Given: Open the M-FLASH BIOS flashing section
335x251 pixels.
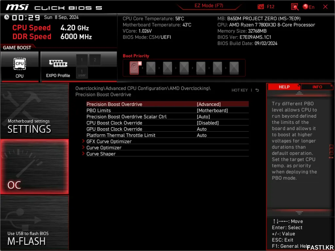Looking at the screenshot, I should [x=34, y=223].
